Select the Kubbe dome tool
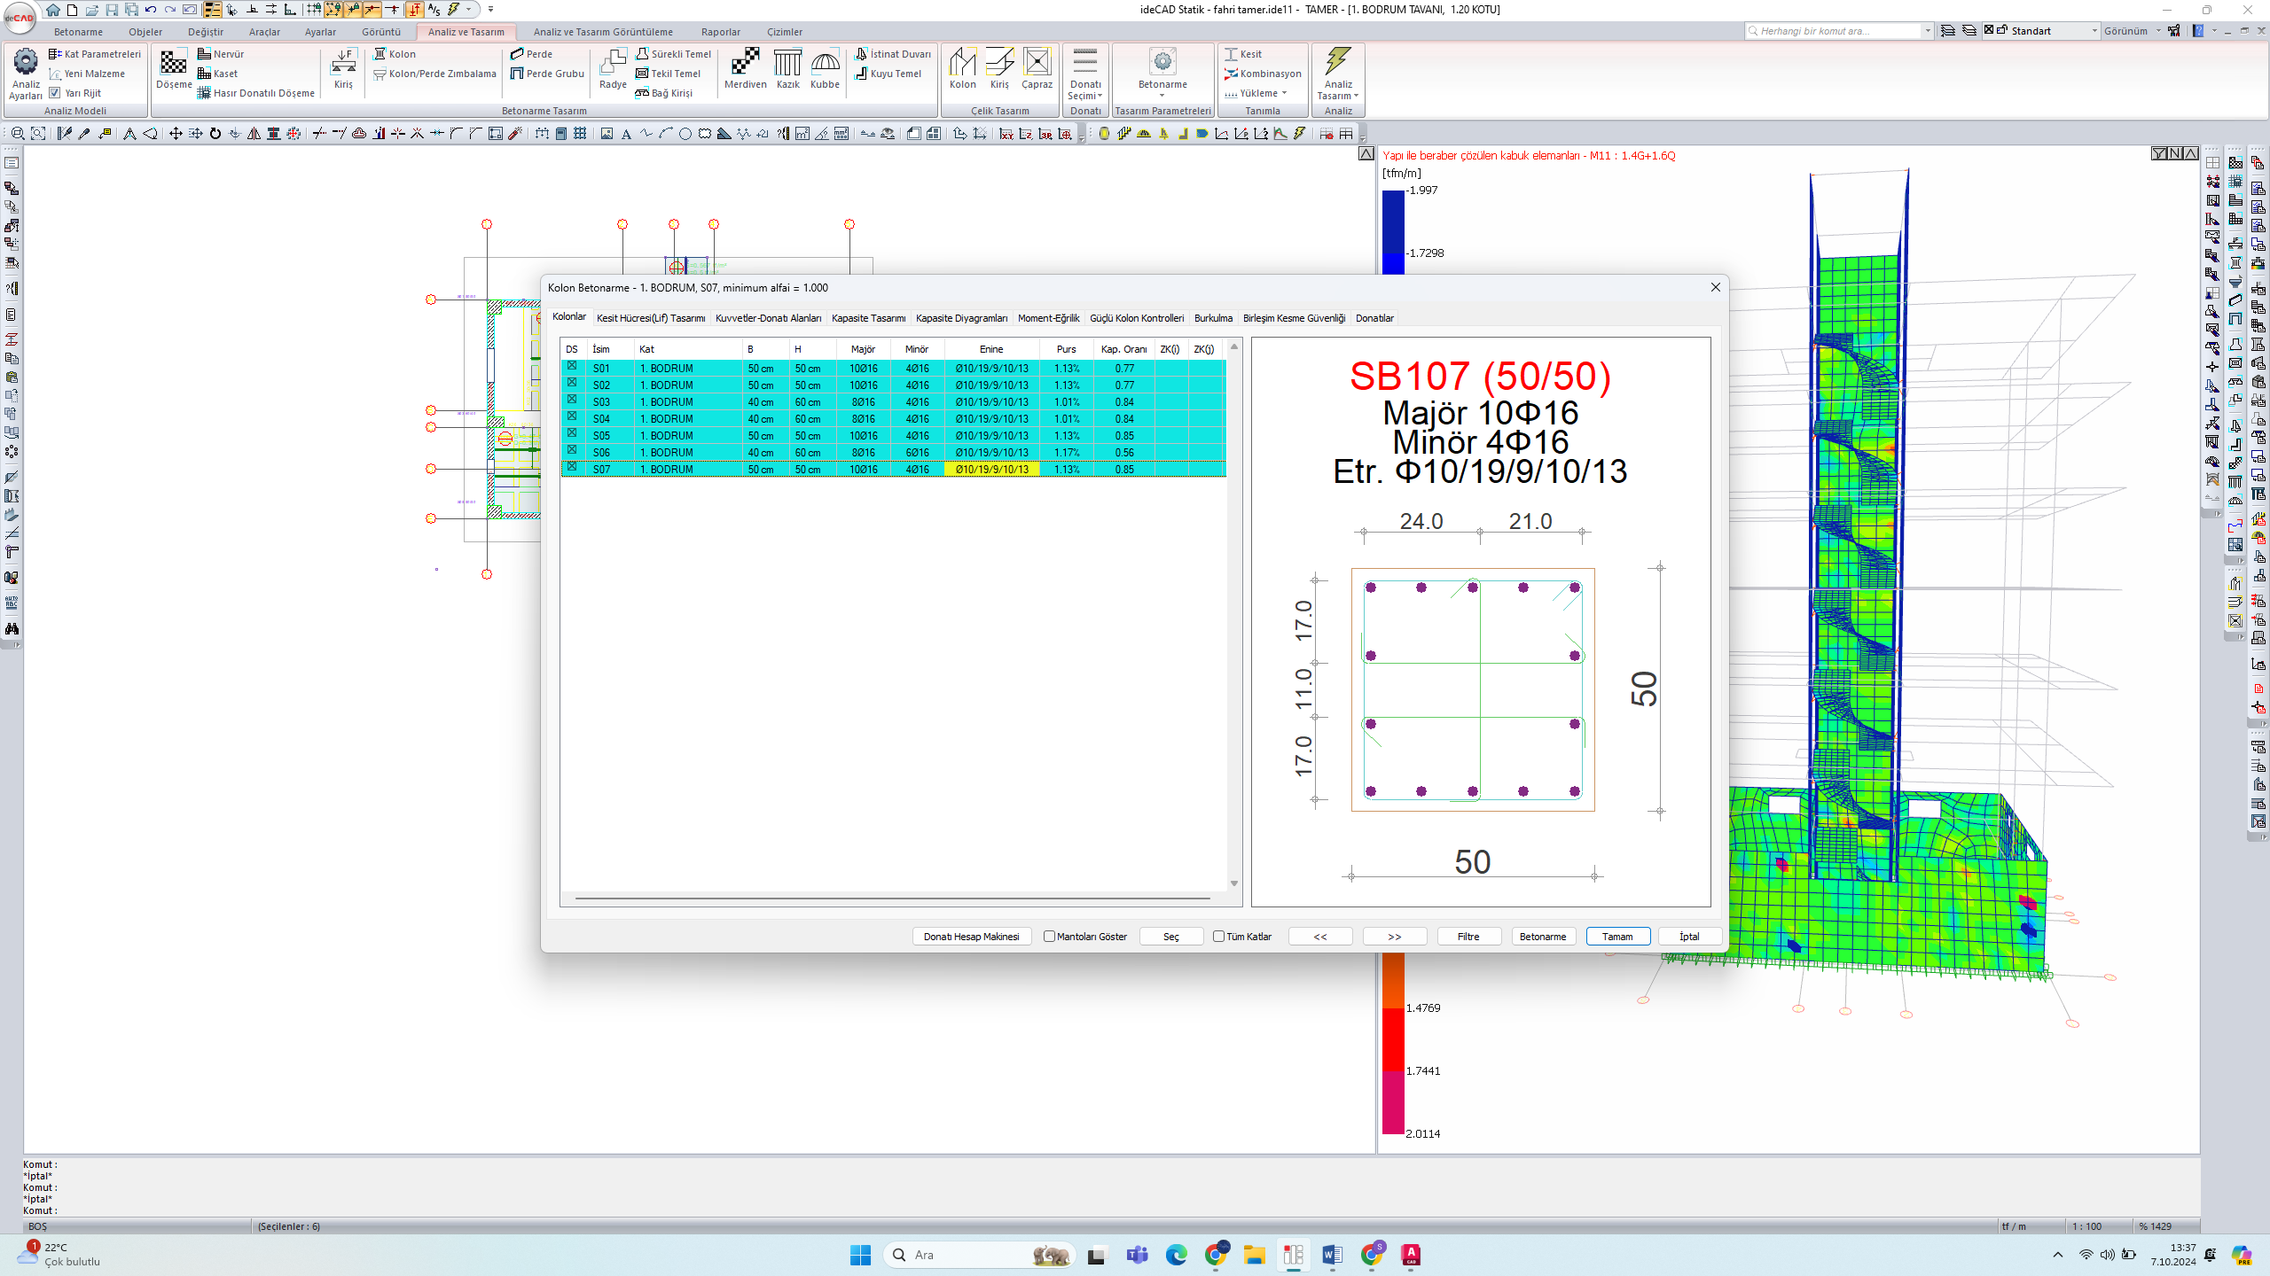2270x1276 pixels. 825,69
